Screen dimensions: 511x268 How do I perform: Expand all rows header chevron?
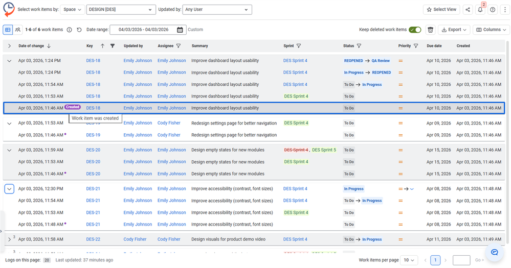[9, 46]
